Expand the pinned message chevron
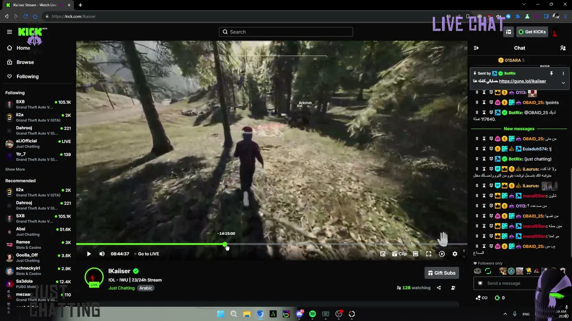Viewport: 572px width, 321px height. [x=563, y=83]
